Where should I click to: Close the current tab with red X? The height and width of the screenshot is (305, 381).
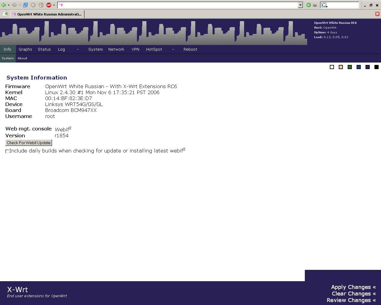[x=377, y=14]
